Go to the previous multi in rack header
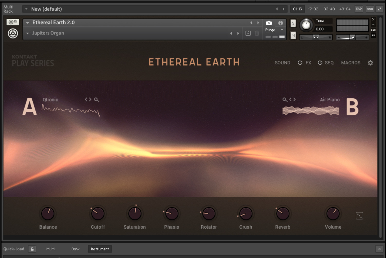The height and width of the screenshot is (258, 386). click(x=277, y=9)
